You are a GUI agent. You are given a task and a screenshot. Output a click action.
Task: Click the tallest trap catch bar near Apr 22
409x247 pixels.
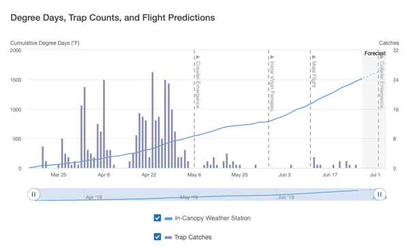click(x=153, y=120)
